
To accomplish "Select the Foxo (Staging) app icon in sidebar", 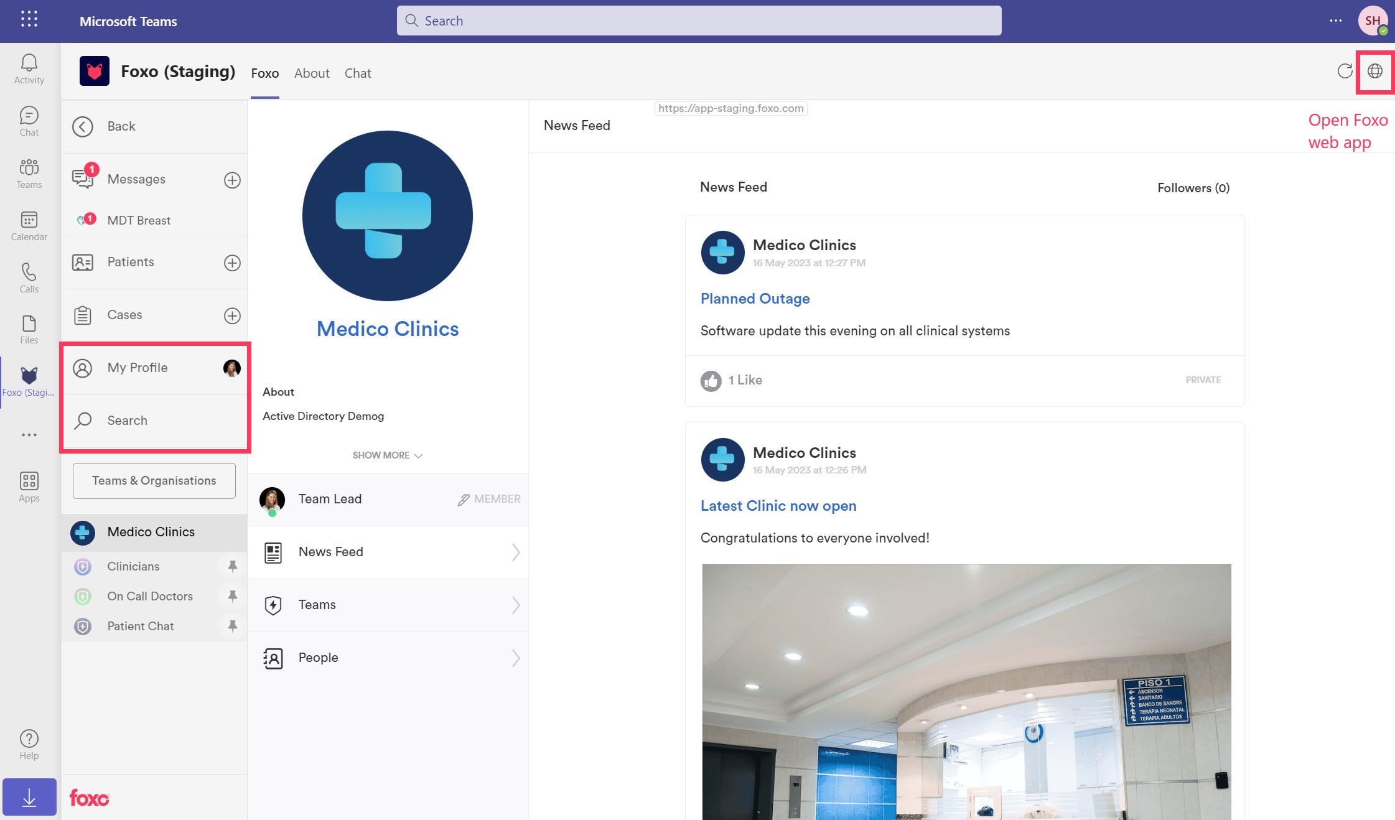I will [x=29, y=381].
